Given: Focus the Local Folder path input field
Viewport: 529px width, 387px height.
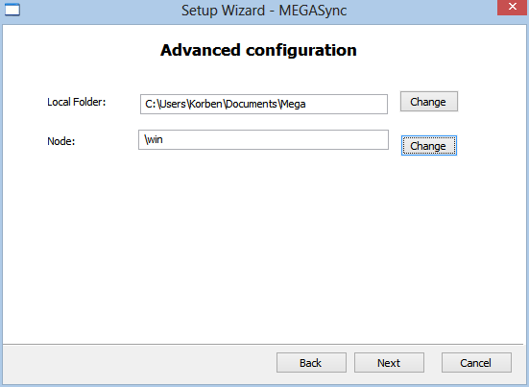Looking at the screenshot, I should [x=264, y=104].
